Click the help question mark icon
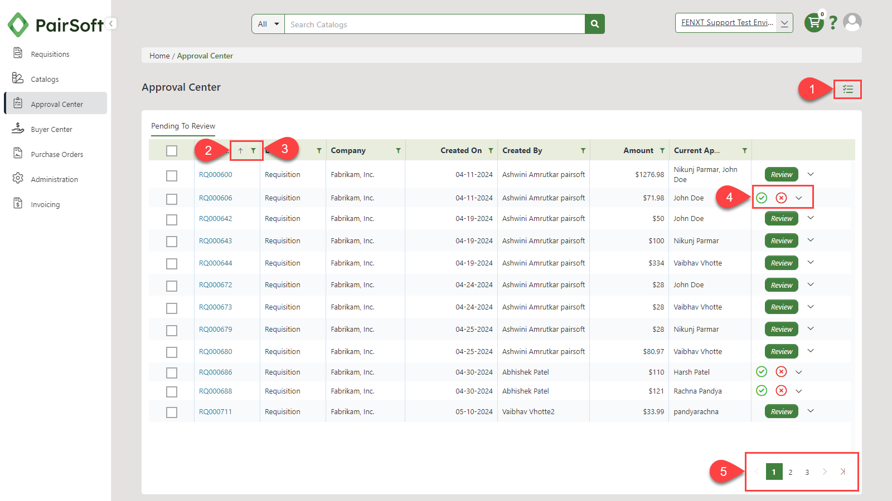 click(833, 23)
